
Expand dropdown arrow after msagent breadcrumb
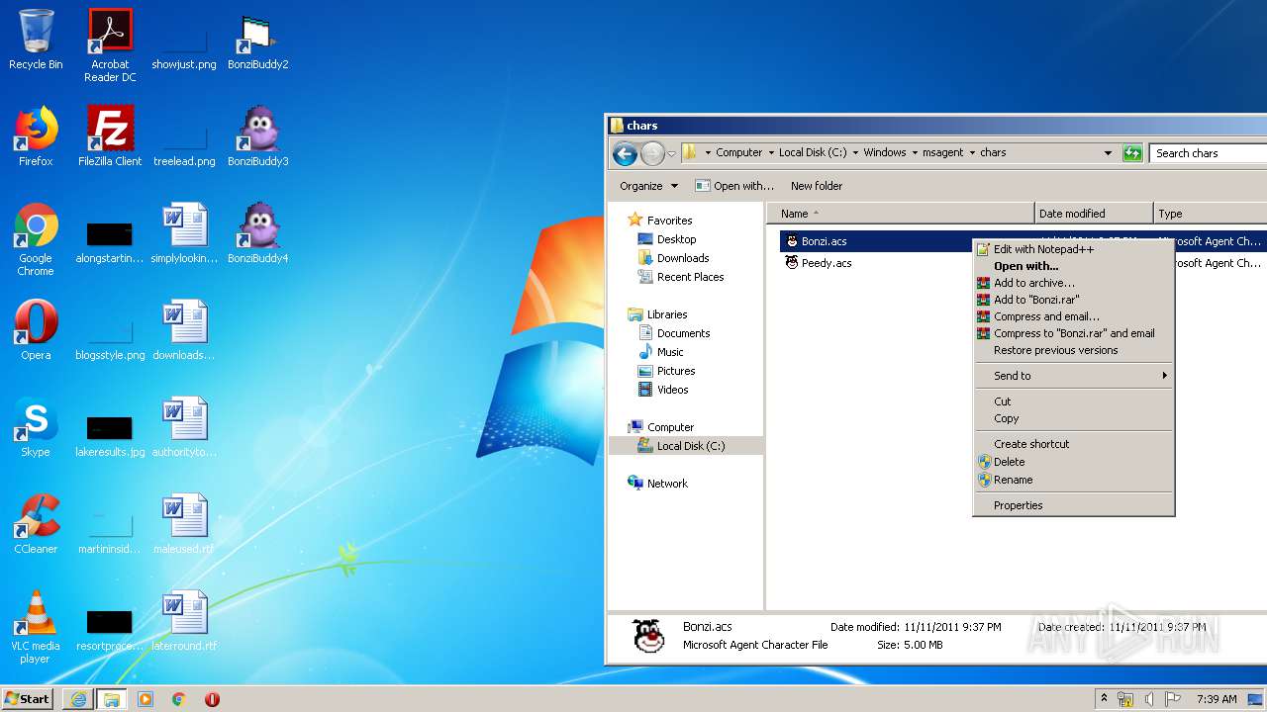click(972, 153)
